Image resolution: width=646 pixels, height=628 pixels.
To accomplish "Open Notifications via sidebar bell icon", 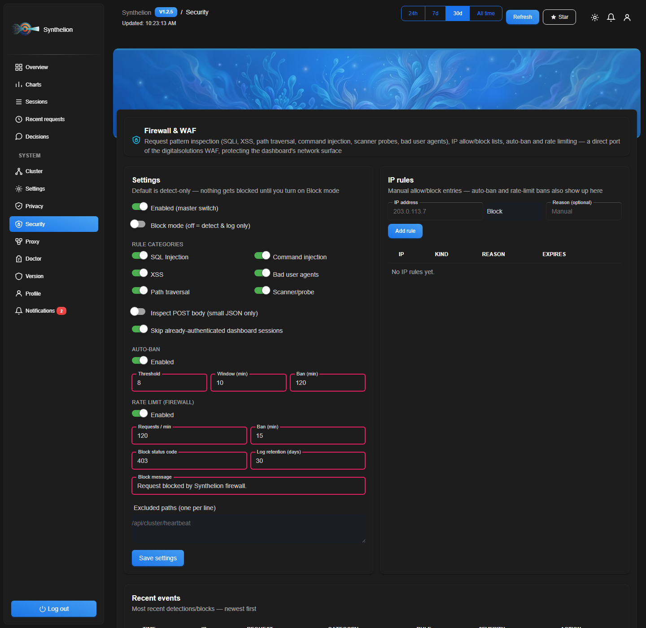I will pos(19,311).
